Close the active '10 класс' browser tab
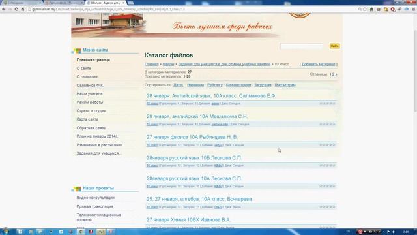The width and height of the screenshot is (417, 235). (123, 3)
